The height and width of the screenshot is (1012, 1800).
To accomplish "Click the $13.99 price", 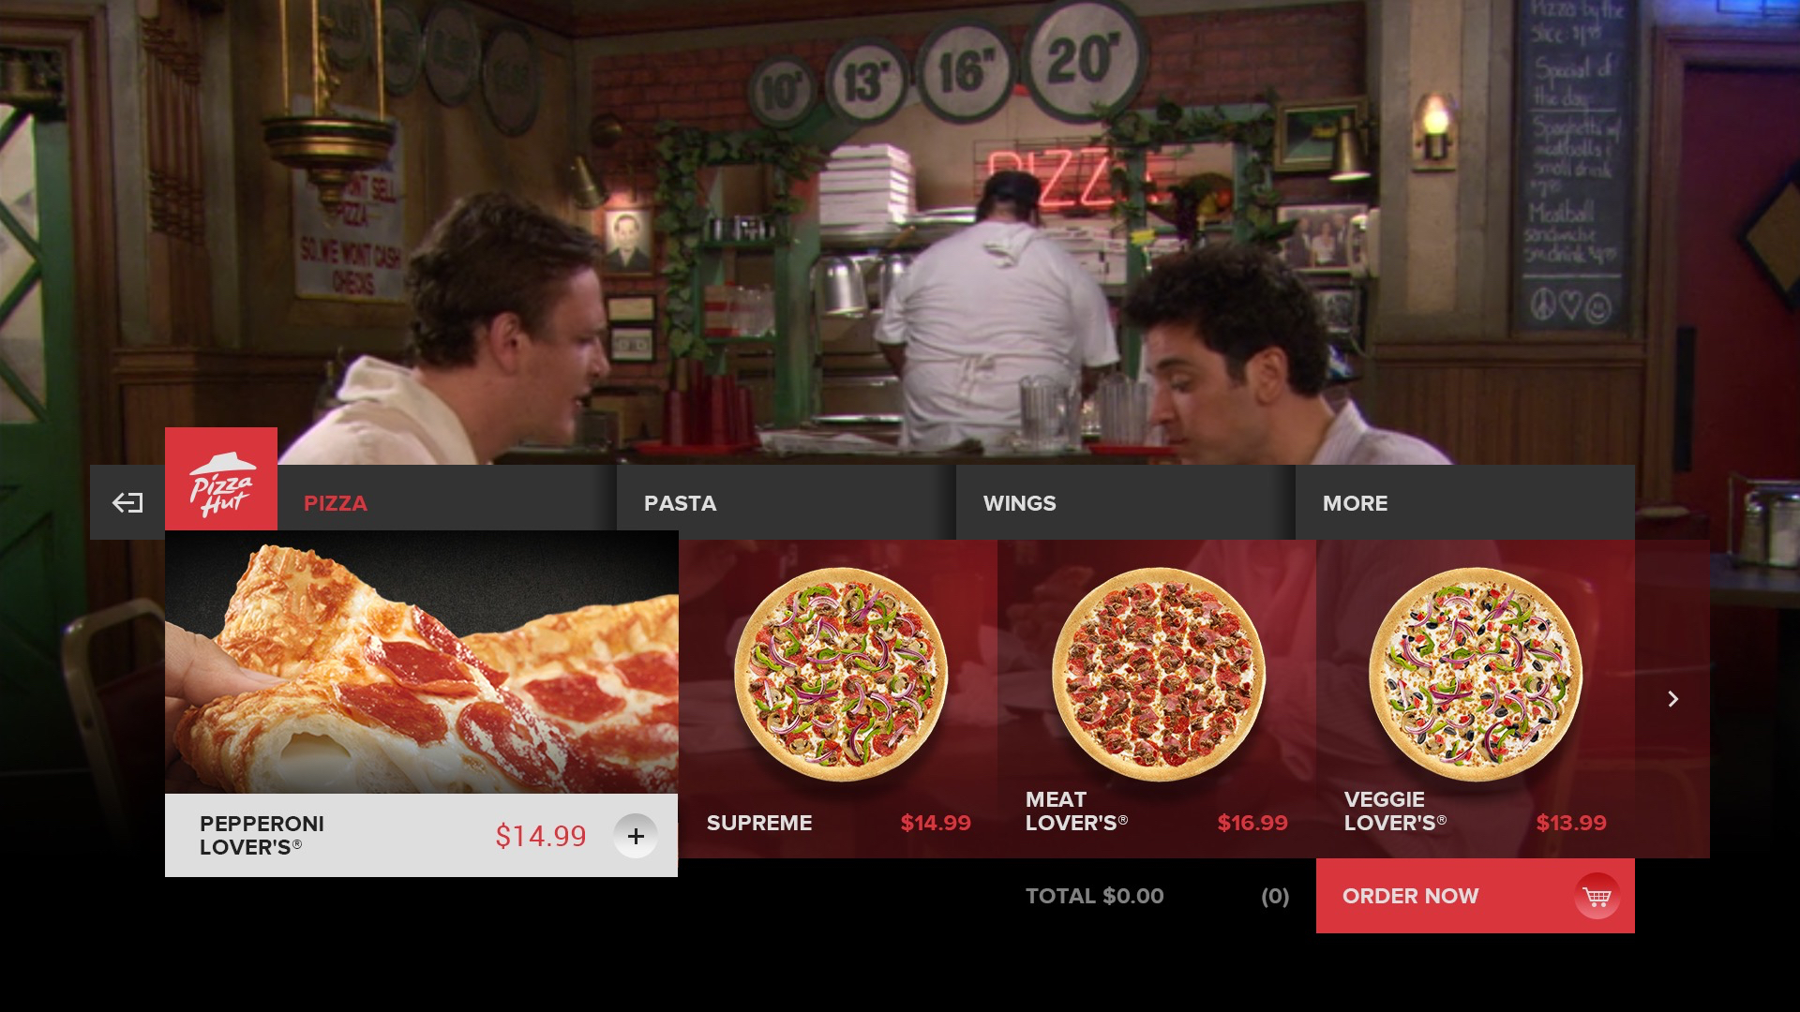I will (x=1571, y=823).
